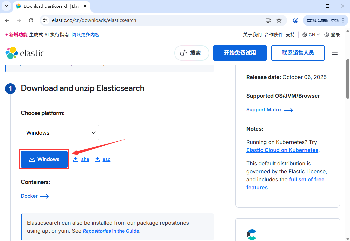The image size is (350, 241).
Task: Open the Chrome profile icon
Action: 295,20
